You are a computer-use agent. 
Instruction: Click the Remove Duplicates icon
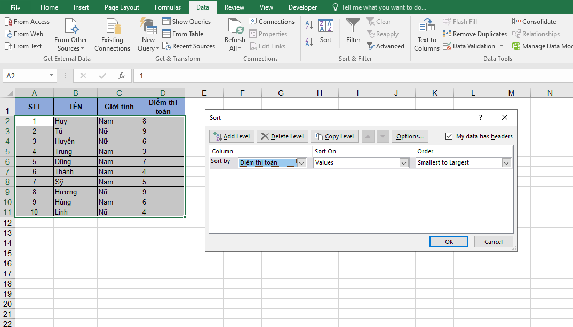point(447,34)
